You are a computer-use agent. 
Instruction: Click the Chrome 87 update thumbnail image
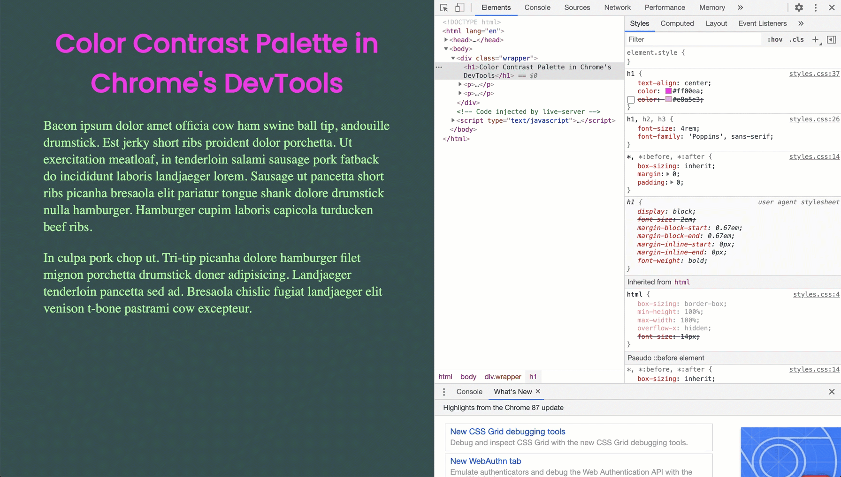point(791,452)
